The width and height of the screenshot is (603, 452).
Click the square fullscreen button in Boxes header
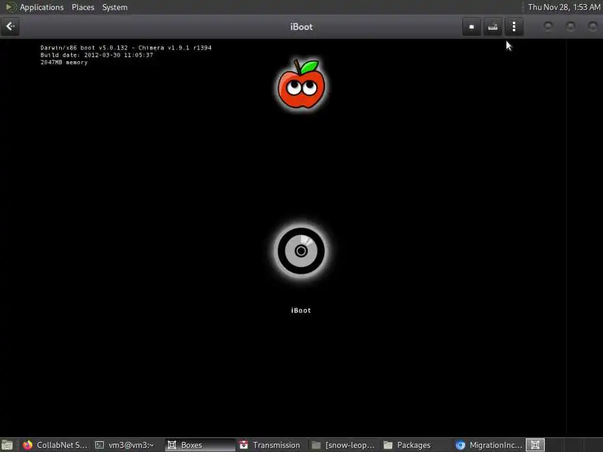click(x=472, y=26)
